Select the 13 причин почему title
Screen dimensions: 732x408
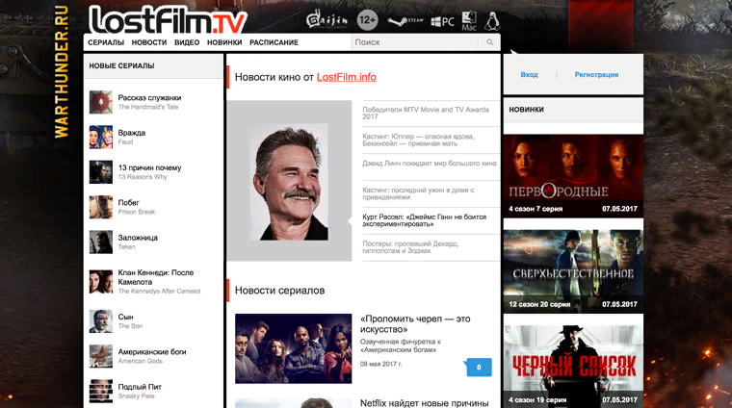tap(149, 167)
